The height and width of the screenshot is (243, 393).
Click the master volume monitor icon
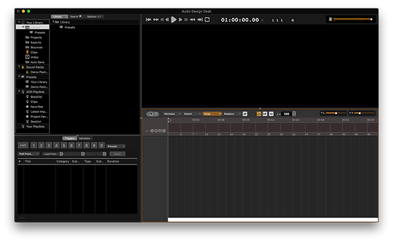pos(330,19)
